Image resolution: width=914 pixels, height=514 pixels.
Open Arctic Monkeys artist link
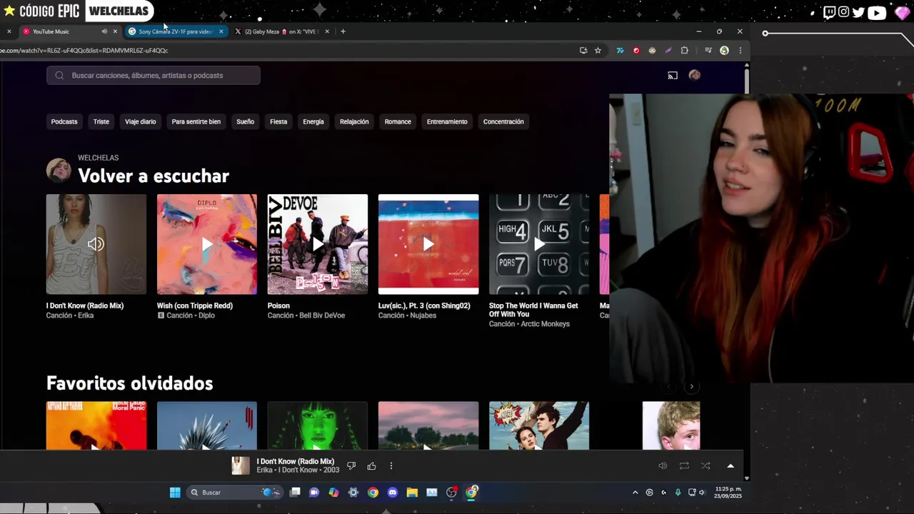(x=546, y=324)
